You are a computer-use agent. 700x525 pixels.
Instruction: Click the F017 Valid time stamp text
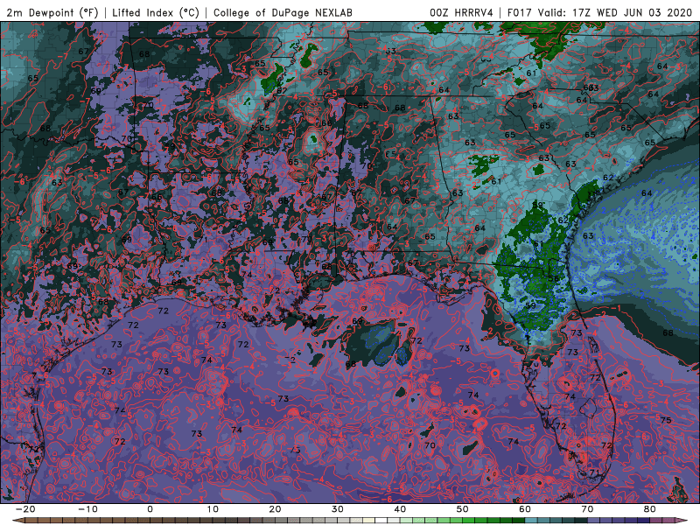[599, 12]
